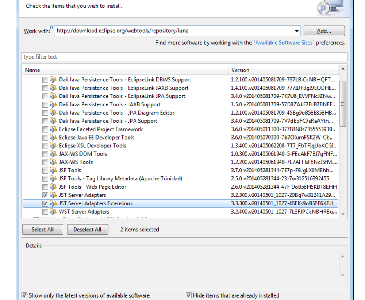Screen dimensions: 365x300
Task: Click feature icon for JSF Tools Tag Library Metadata
Action: (53, 179)
